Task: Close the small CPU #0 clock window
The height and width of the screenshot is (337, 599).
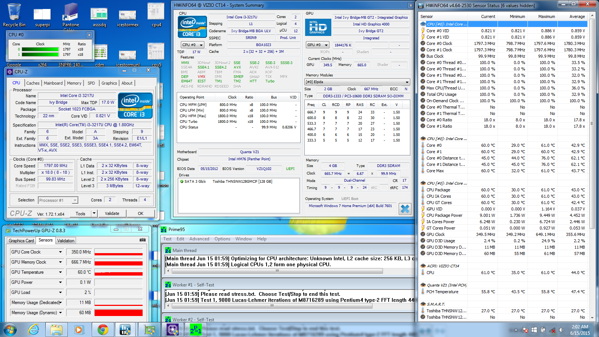Action: (x=89, y=35)
